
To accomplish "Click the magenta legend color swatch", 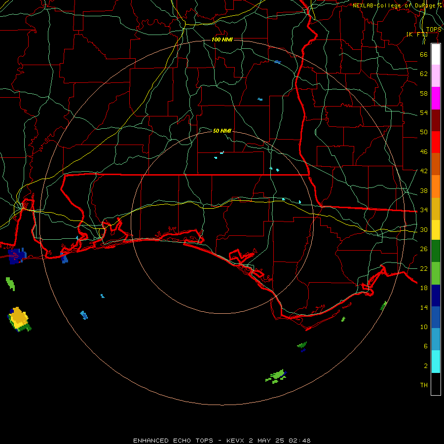I will click(x=436, y=98).
